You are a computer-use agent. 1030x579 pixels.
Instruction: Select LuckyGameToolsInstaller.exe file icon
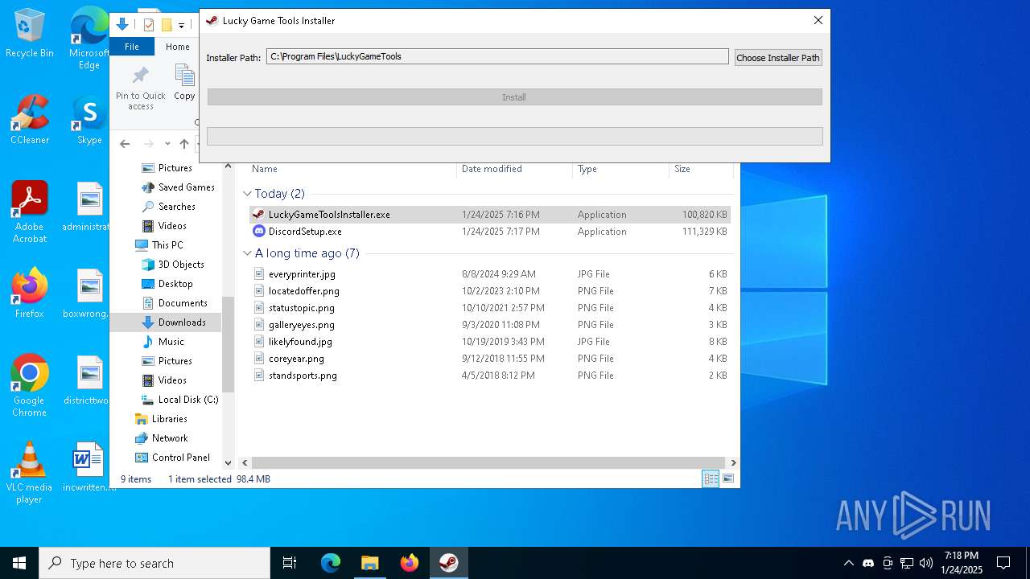(258, 215)
